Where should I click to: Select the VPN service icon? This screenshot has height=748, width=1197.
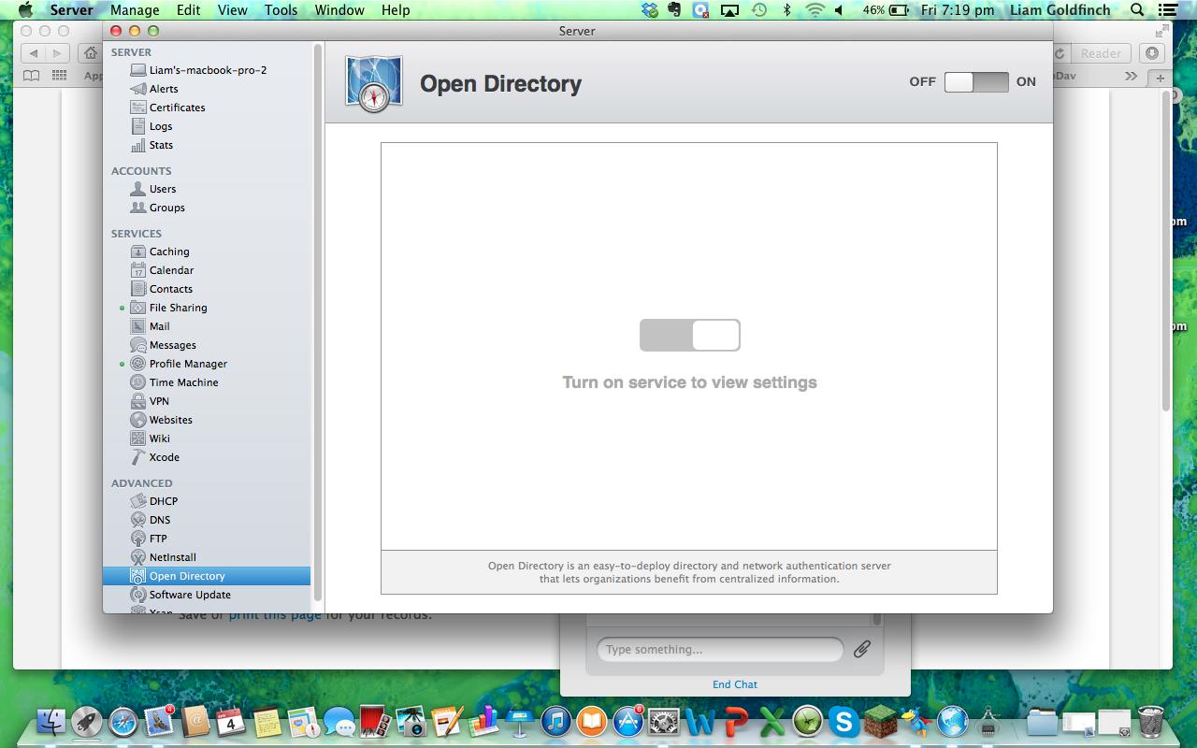(x=138, y=401)
